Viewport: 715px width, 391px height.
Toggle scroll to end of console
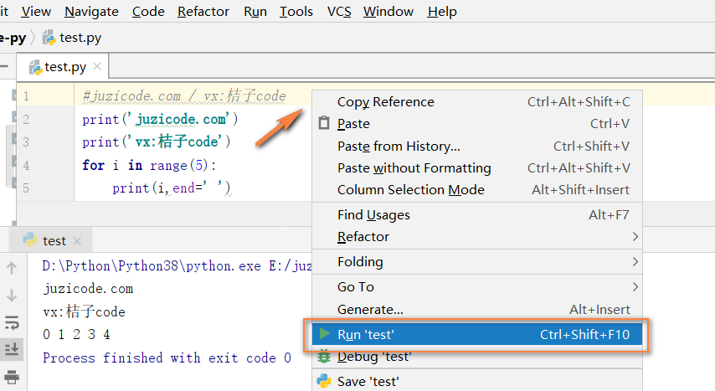click(x=12, y=349)
